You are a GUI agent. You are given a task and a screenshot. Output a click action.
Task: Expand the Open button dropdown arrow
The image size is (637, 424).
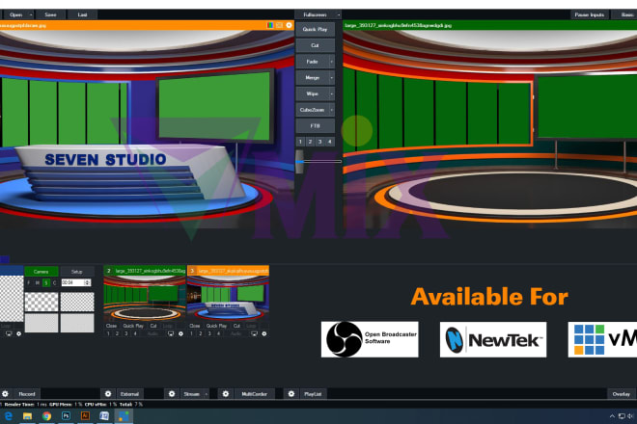(x=31, y=14)
